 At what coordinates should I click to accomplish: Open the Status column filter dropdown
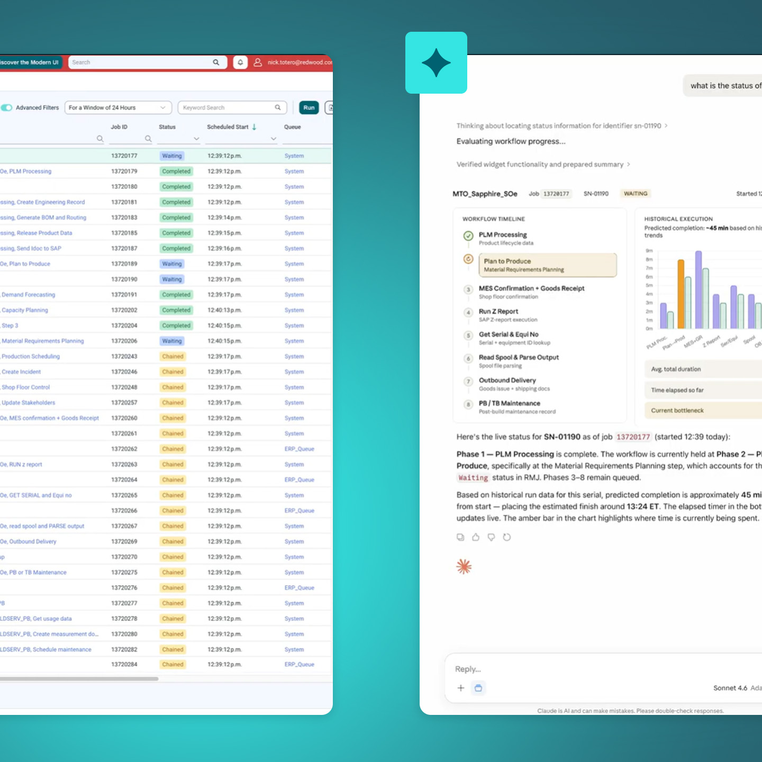(x=196, y=139)
